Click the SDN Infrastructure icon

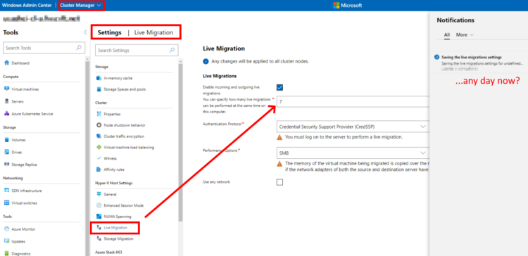[6, 191]
